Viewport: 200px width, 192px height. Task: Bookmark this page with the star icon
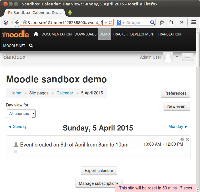(162, 23)
